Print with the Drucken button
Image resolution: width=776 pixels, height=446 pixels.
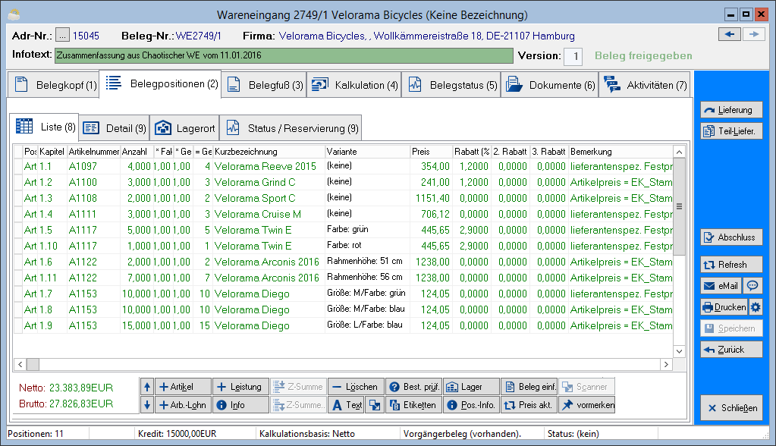[x=724, y=307]
